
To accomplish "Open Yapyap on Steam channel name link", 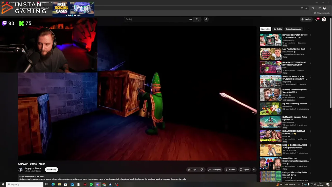I will tap(33, 168).
